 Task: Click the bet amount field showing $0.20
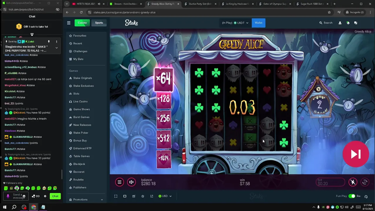click(x=330, y=182)
